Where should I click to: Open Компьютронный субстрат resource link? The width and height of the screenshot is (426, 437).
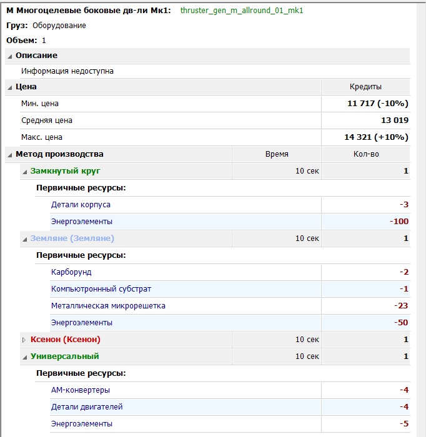pyautogui.click(x=101, y=289)
